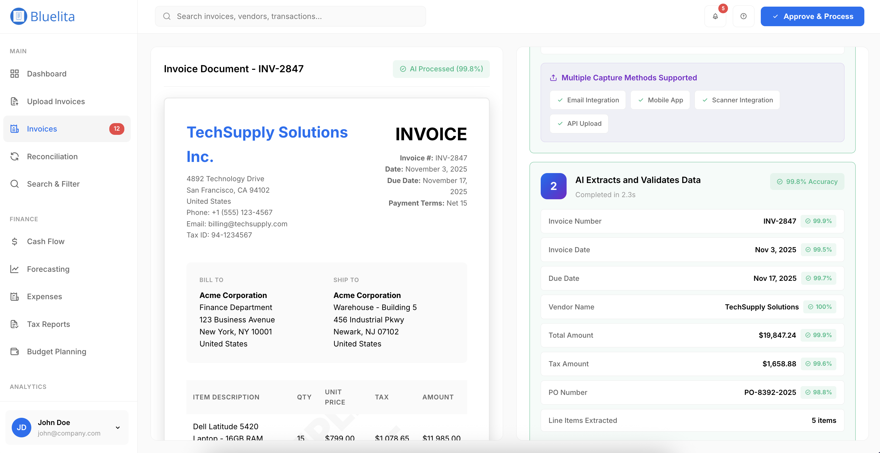880x453 pixels.
Task: Click the Budget Planning wallet icon
Action: click(x=15, y=351)
